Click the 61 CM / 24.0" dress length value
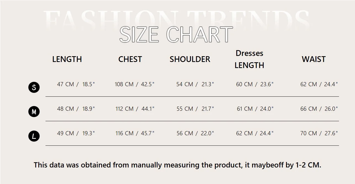This screenshot has width=355, height=184. coord(255,109)
